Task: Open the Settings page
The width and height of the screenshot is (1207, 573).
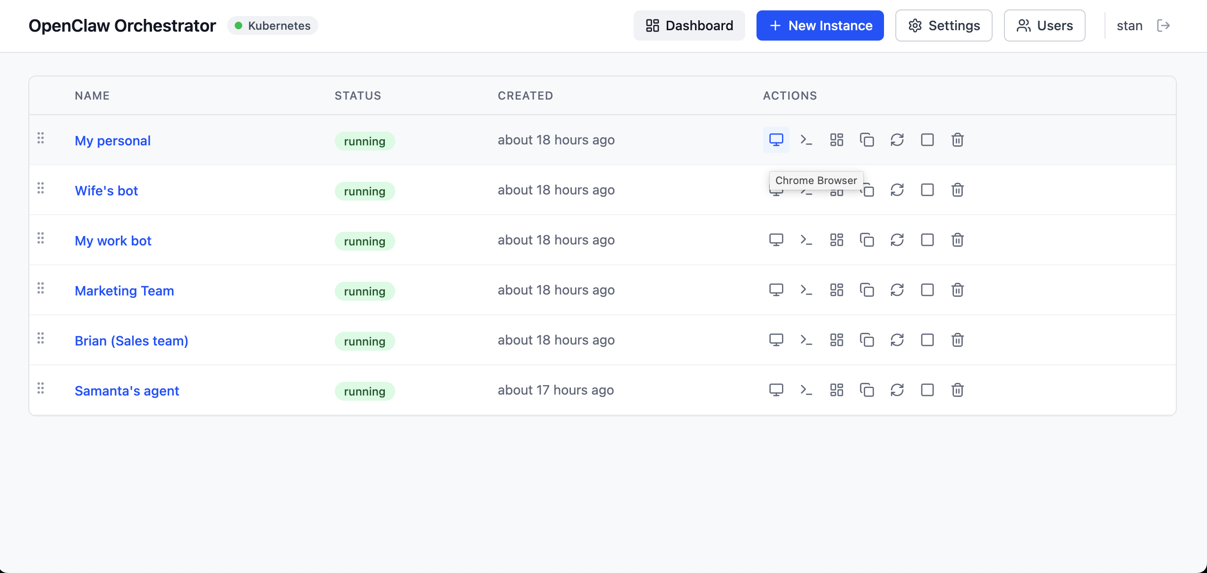Action: [943, 25]
